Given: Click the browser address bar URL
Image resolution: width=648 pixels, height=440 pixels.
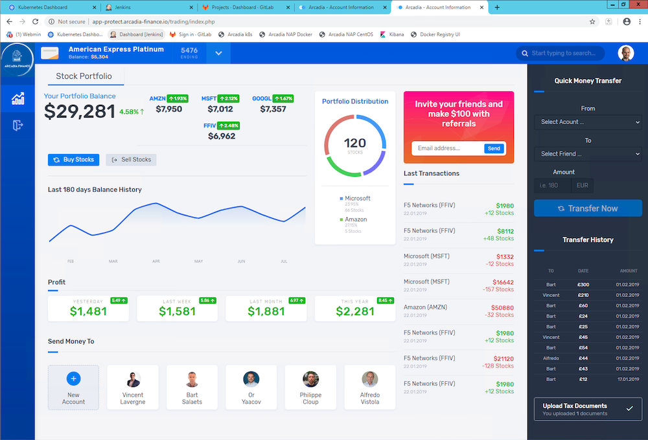Looking at the screenshot, I should [x=154, y=21].
